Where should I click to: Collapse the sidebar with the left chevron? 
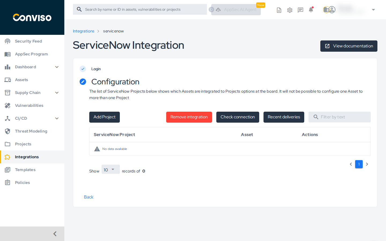tap(55, 234)
